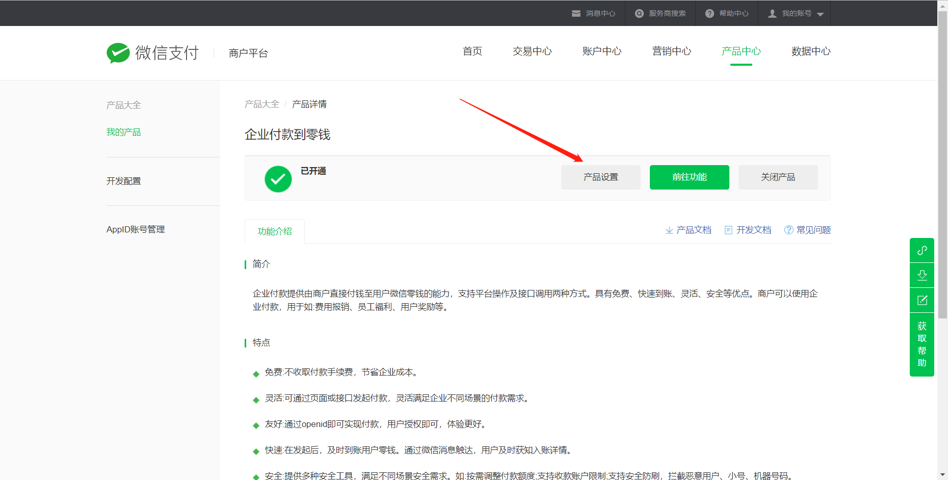Open 开发配置 in the left sidebar

point(124,181)
